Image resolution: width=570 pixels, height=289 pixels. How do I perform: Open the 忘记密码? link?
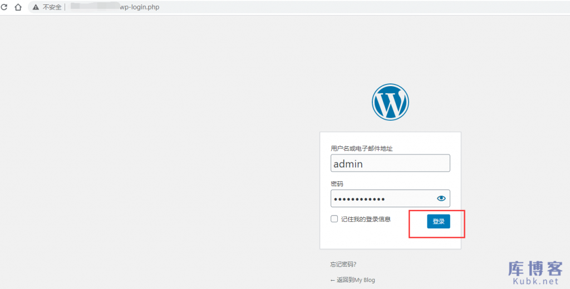click(343, 265)
